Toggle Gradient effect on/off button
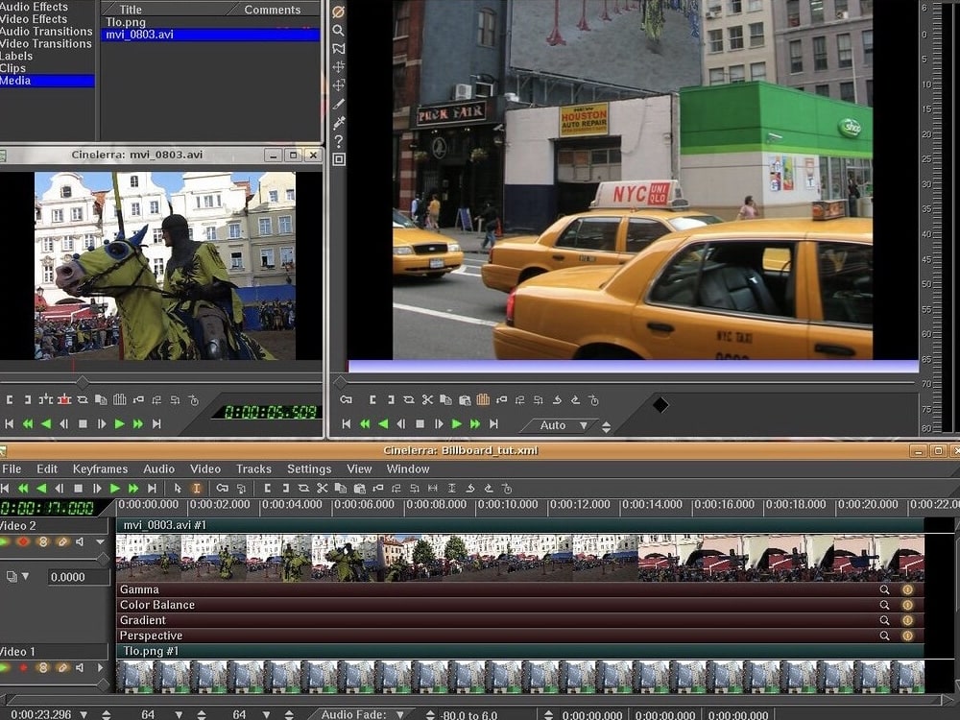 click(907, 620)
